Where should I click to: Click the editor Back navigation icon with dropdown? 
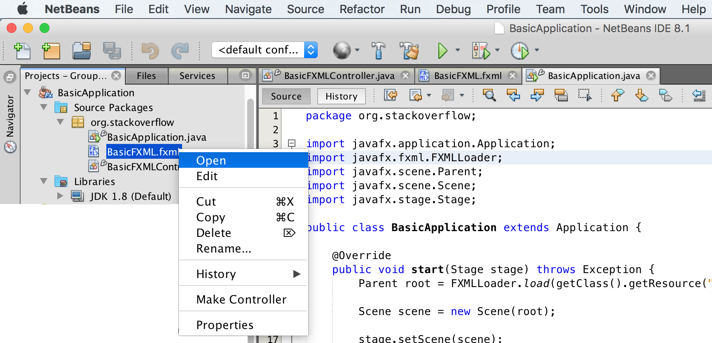[x=416, y=95]
